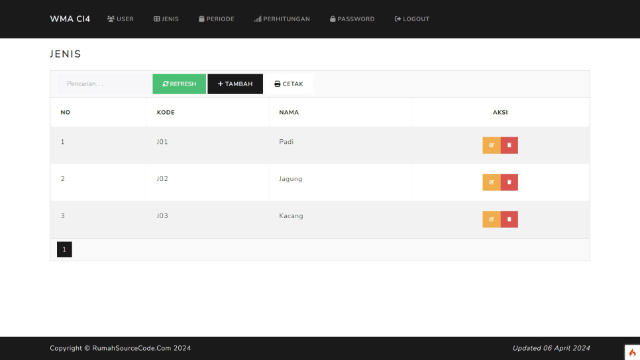Click the Kode column header
Screen dimensions: 640x360
click(x=166, y=113)
